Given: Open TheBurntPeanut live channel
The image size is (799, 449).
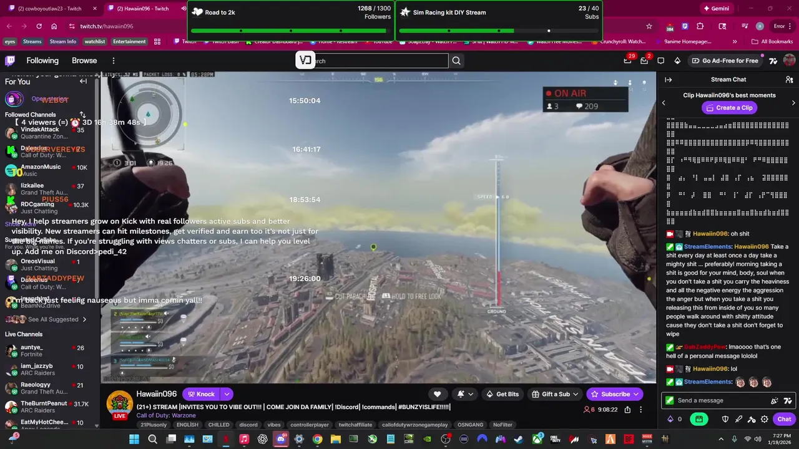Looking at the screenshot, I should click(x=50, y=407).
